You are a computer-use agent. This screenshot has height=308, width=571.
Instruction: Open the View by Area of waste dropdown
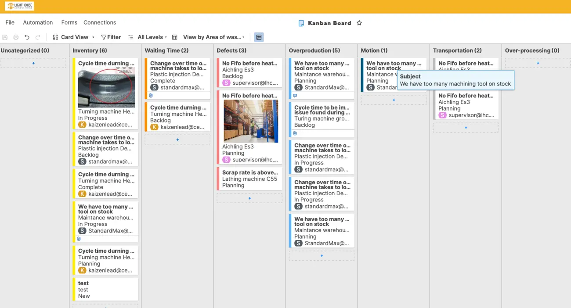pos(213,37)
